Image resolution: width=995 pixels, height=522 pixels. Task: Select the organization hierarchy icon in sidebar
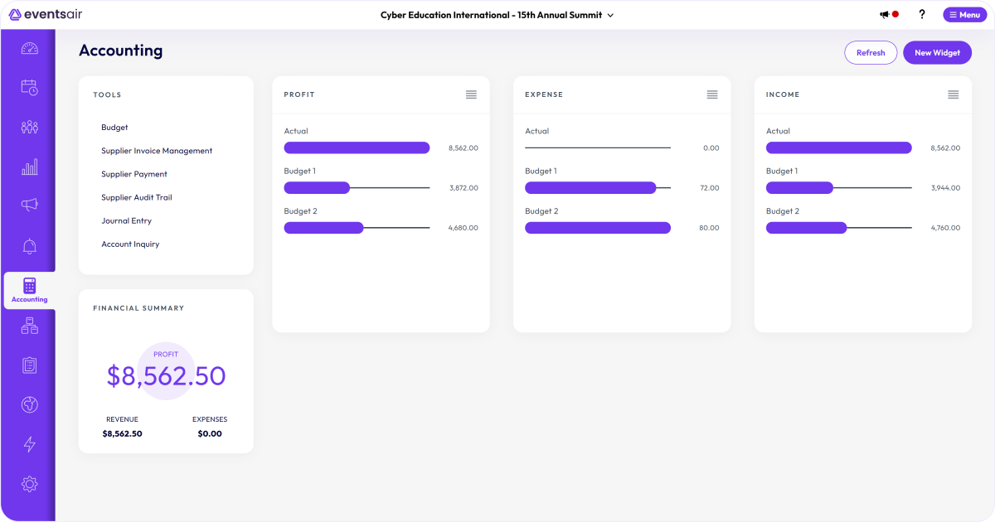point(30,325)
